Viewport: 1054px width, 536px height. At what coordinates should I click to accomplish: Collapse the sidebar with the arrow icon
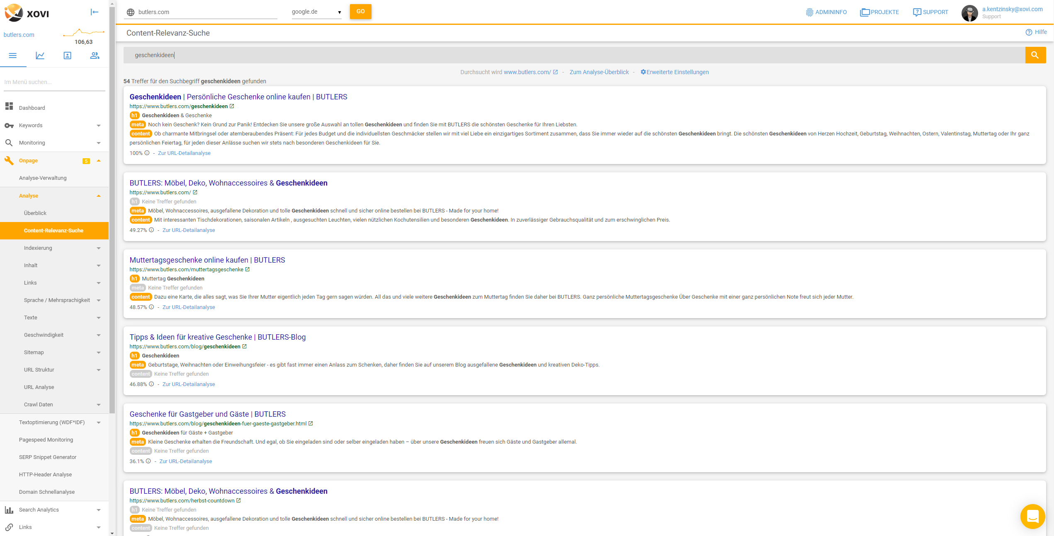95,12
